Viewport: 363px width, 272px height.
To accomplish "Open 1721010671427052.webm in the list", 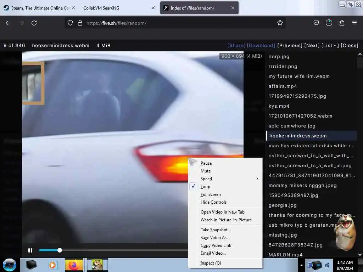I will (300, 116).
